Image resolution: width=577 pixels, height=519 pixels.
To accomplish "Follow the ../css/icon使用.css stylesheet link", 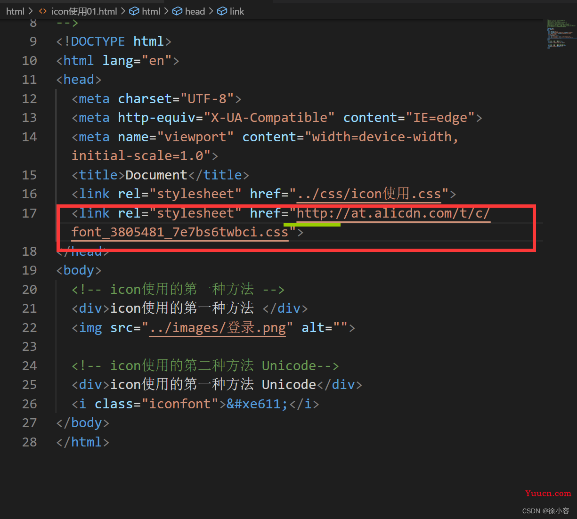I will pyautogui.click(x=369, y=194).
